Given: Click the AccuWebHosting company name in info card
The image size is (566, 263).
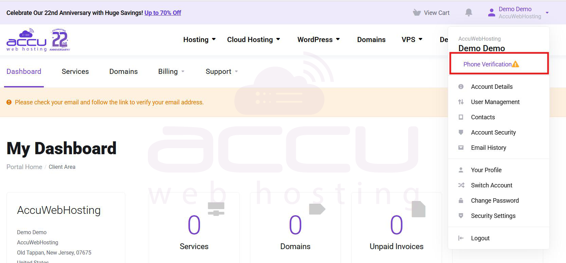Looking at the screenshot, I should 59,210.
